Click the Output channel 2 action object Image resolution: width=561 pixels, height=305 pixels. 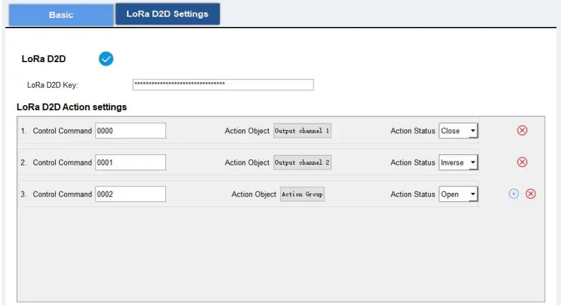click(303, 163)
